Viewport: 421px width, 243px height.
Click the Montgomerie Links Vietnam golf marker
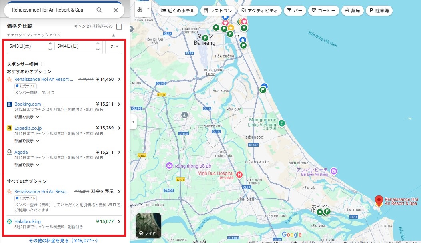[281, 123]
